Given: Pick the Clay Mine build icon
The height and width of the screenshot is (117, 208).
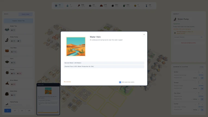Looking at the screenshot, I should (7, 51).
